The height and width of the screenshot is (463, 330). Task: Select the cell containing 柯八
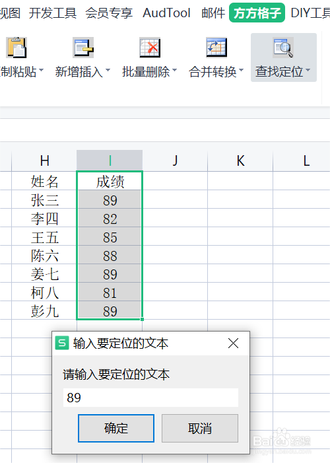[44, 293]
